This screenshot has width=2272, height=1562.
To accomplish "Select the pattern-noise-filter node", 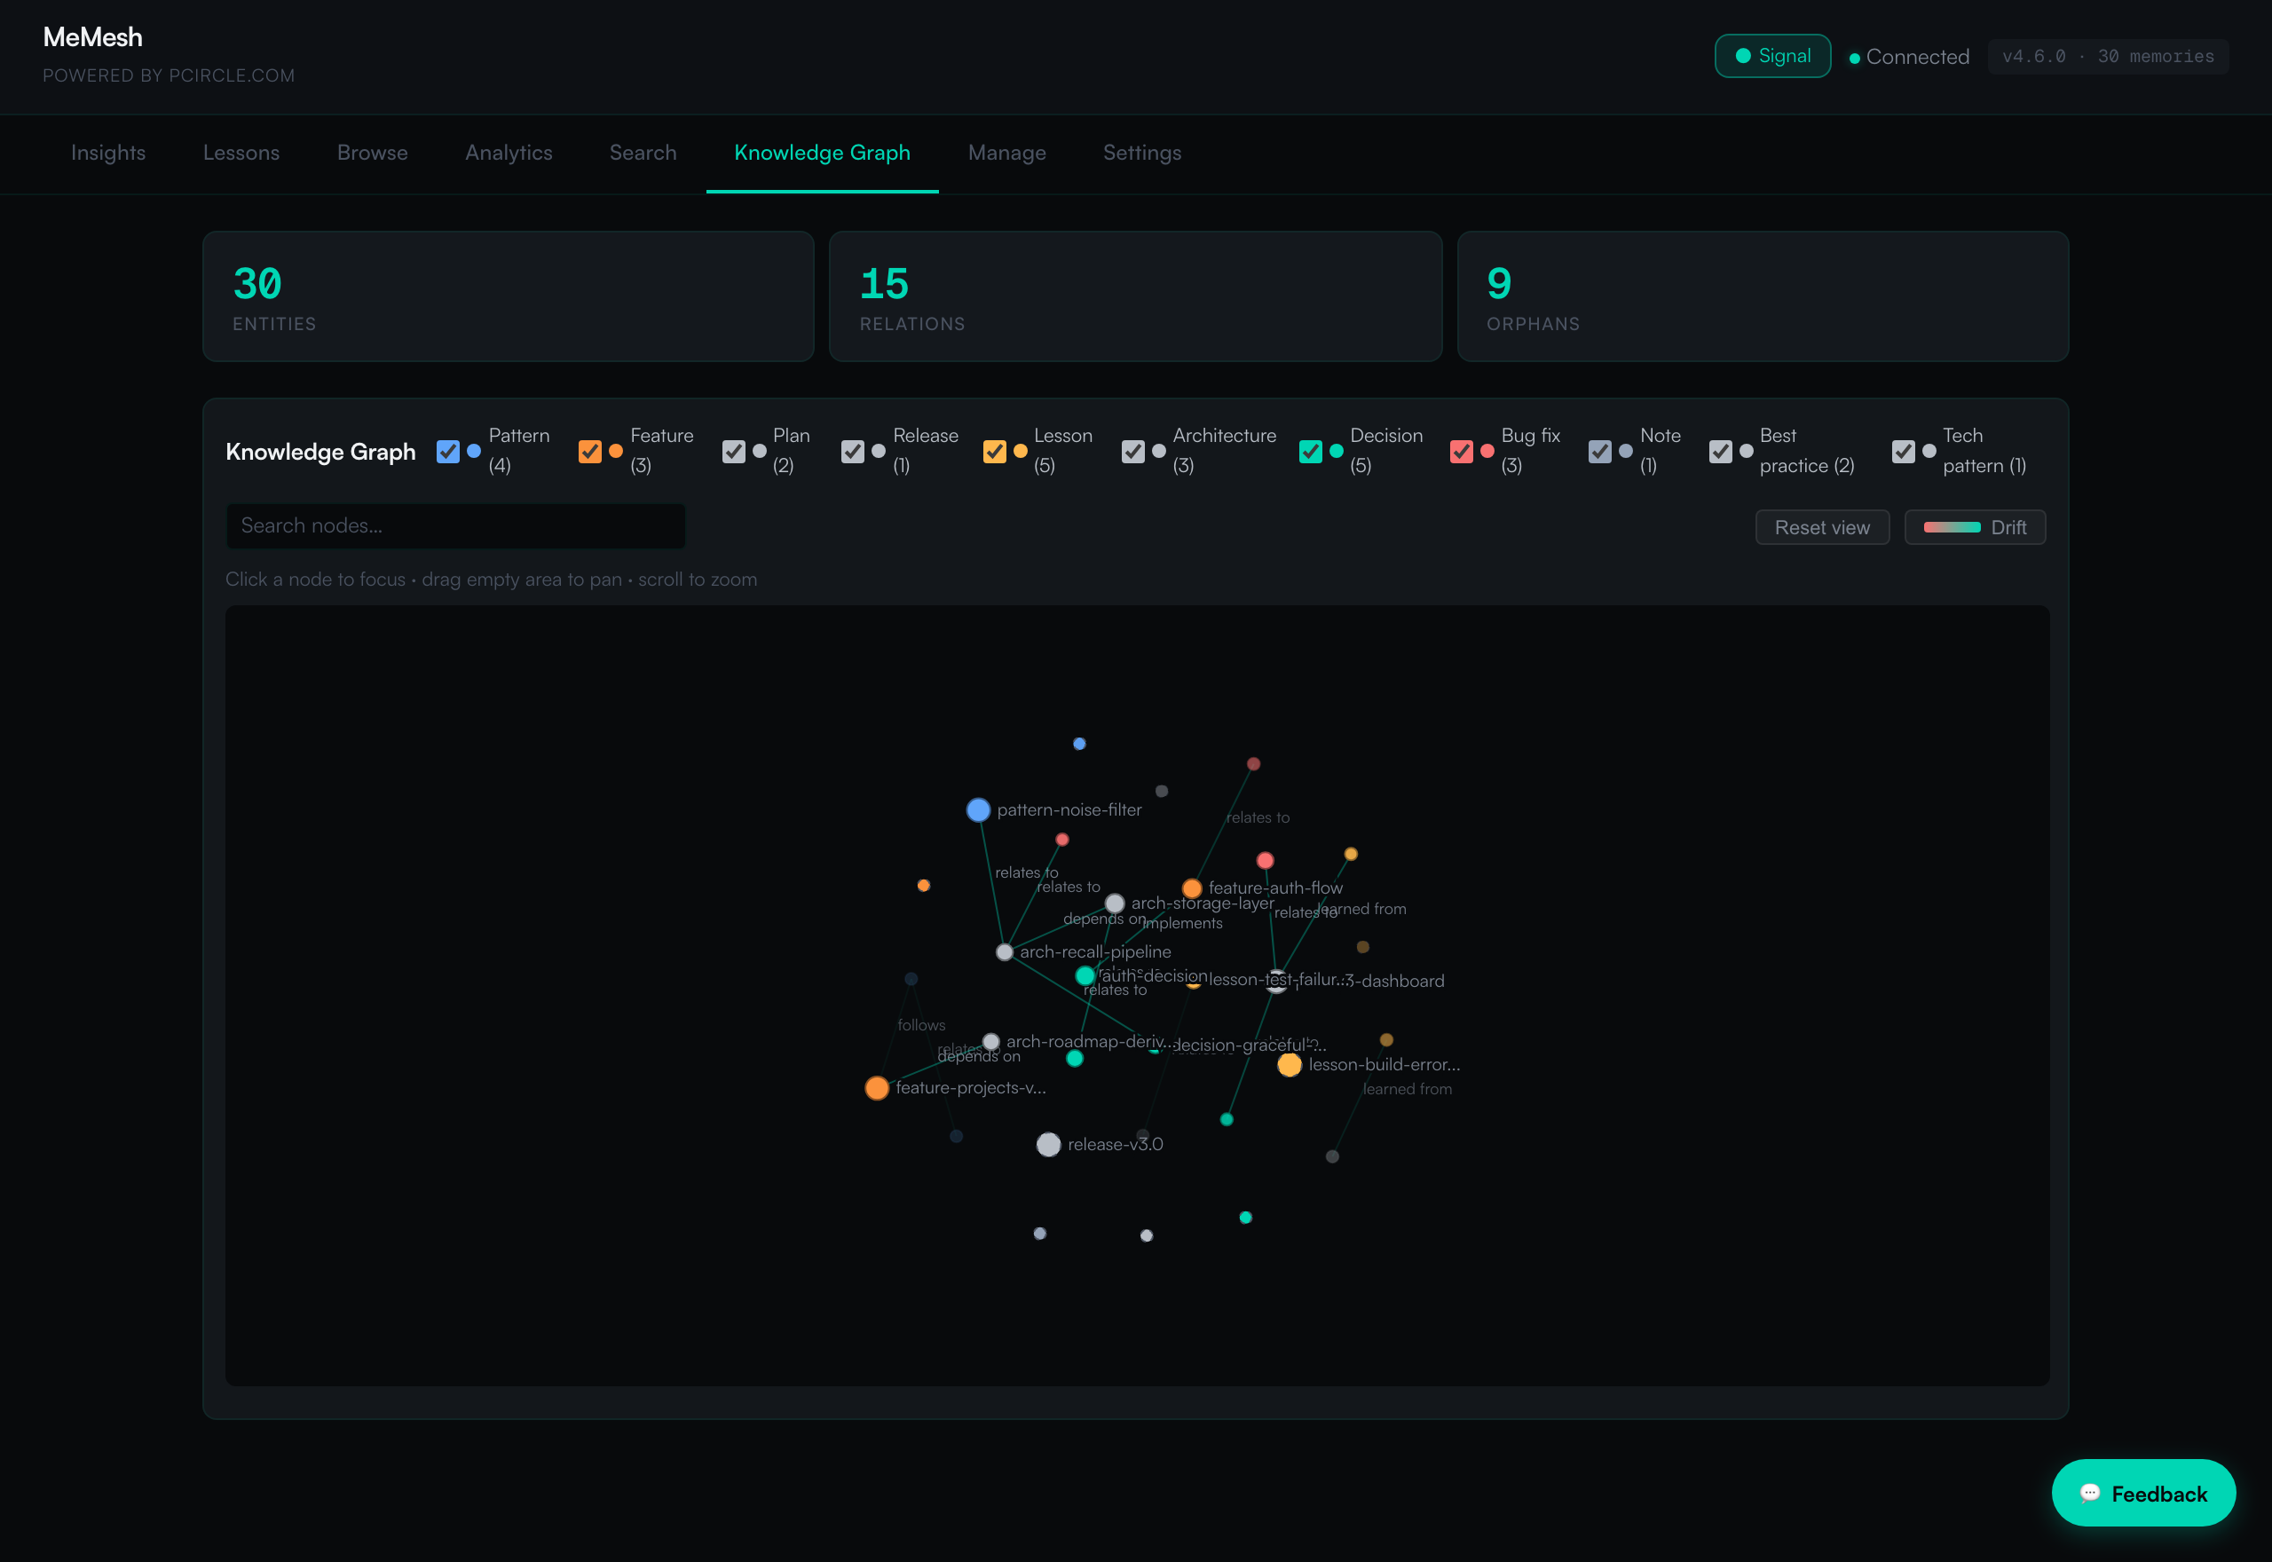I will (x=978, y=810).
